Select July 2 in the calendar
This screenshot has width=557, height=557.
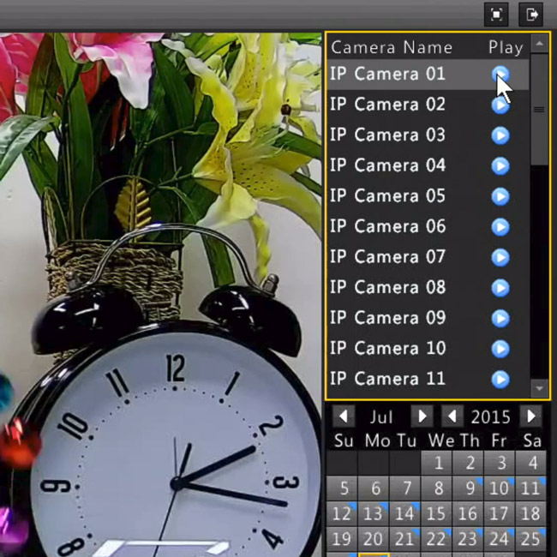[x=468, y=463]
